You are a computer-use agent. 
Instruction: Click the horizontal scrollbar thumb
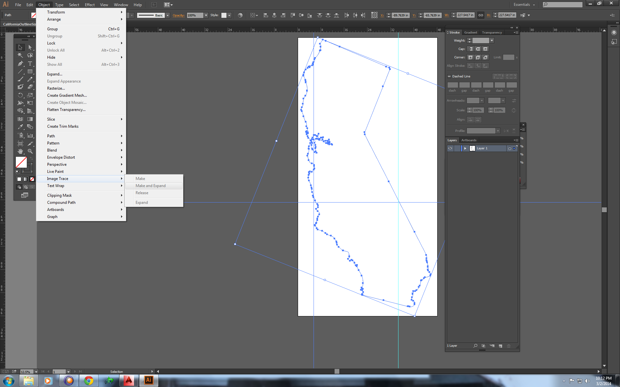click(337, 372)
